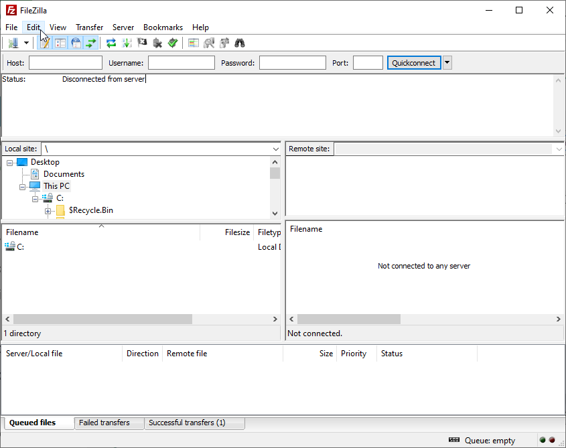Click the Priority queue column header

point(356,354)
